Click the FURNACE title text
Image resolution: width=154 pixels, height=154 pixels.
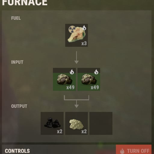tap(25, 2)
